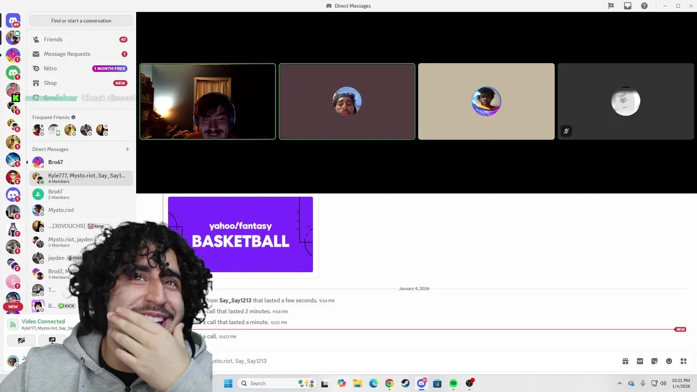Click the January 4, 2026 date divider
697x392 pixels.
coord(414,289)
